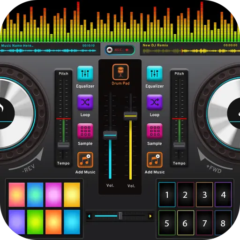Screen dimensions: 240x240
Task: Click the yellow volume fader knob
Action: [x=130, y=116]
